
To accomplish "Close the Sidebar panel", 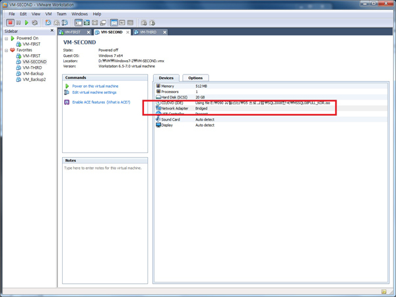I will point(52,30).
